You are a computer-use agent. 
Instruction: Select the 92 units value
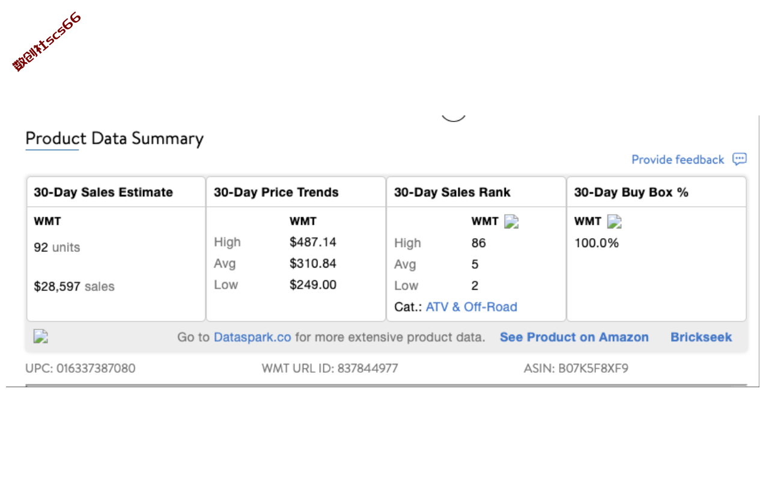coord(57,248)
